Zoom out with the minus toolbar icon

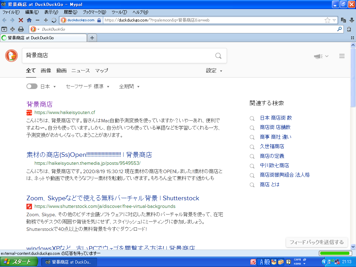coord(38,20)
